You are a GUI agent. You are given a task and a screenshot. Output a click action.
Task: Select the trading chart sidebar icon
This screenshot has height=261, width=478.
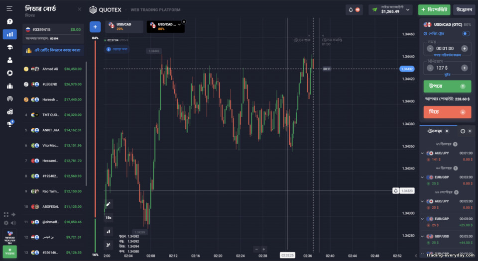[x=10, y=34]
